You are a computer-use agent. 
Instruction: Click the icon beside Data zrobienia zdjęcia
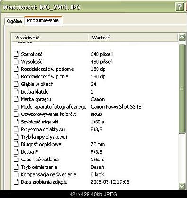coord(16,182)
